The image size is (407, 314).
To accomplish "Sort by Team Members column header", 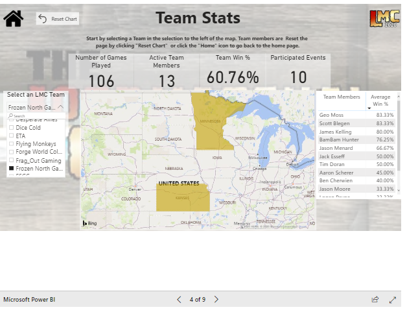I will click(342, 97).
